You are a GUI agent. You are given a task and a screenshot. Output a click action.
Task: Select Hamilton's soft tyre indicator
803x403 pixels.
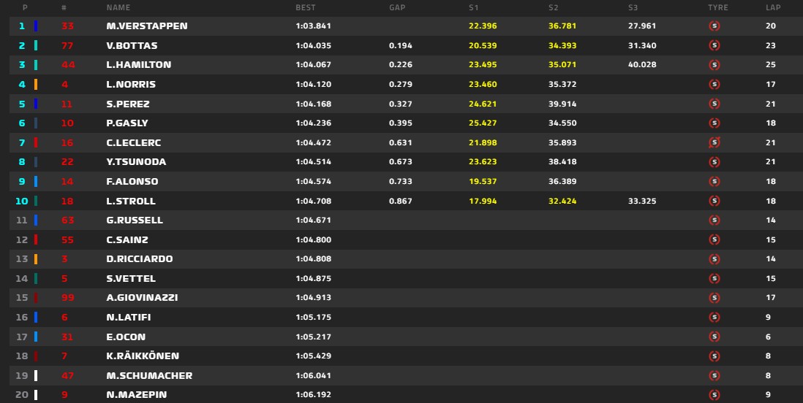coord(715,65)
